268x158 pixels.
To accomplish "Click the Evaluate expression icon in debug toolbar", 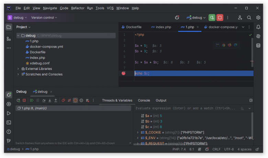I will point(81,101).
